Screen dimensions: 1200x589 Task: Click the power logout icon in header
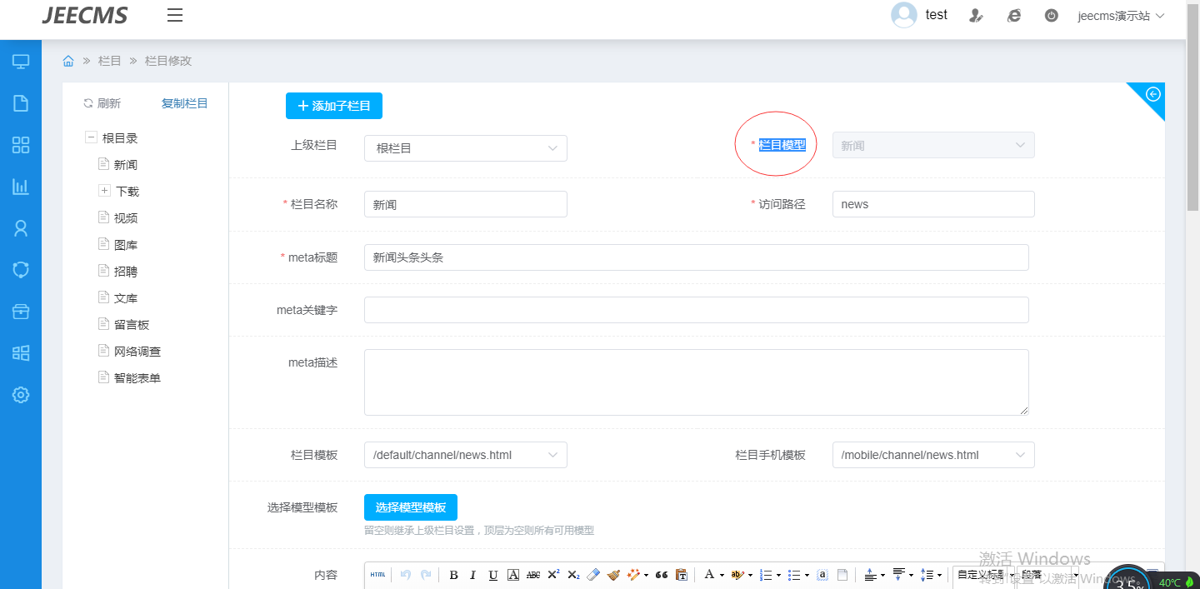[x=1051, y=15]
